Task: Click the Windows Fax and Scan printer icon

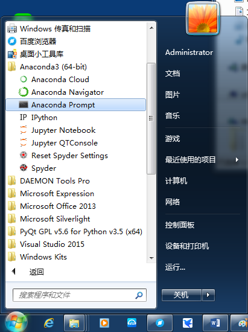Action: pyautogui.click(x=12, y=28)
